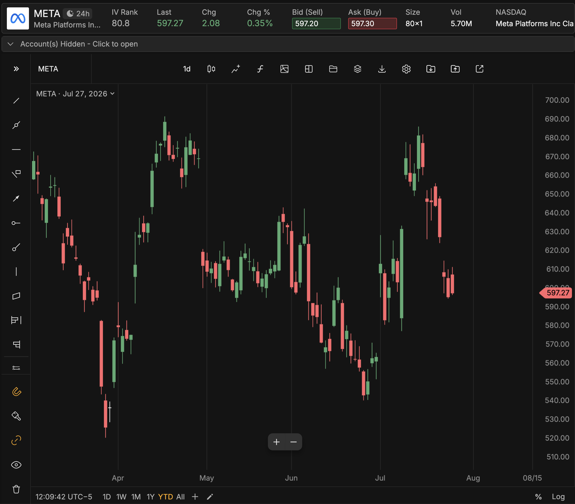Click the Ask (Buy) 597.30 button

(373, 23)
